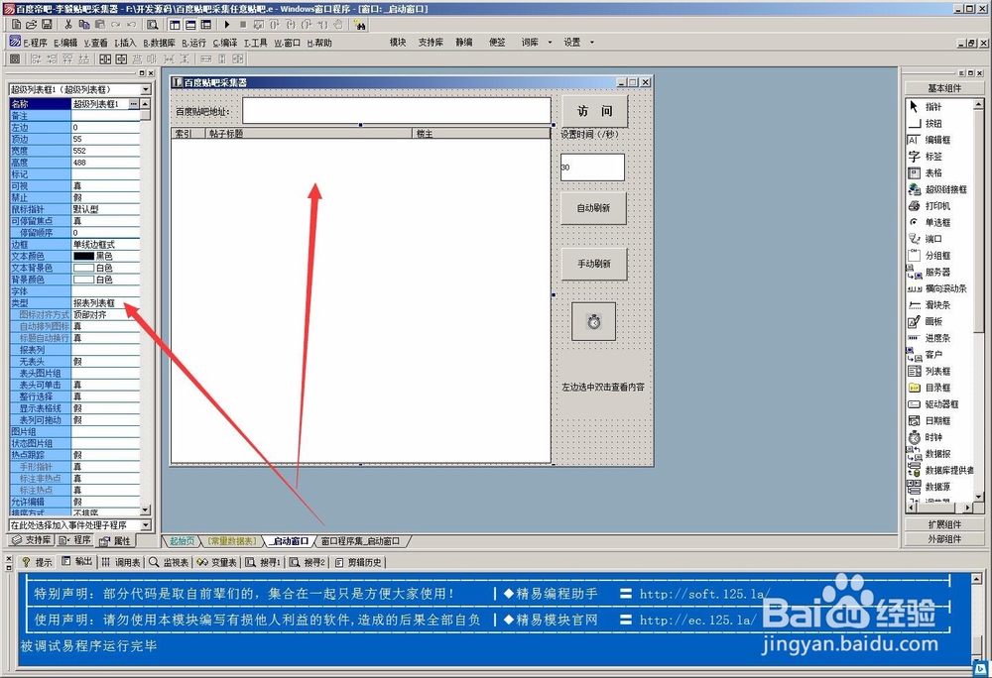The width and height of the screenshot is (992, 678).
Task: Click the Cut scissors toolbar icon
Action: pos(67,25)
